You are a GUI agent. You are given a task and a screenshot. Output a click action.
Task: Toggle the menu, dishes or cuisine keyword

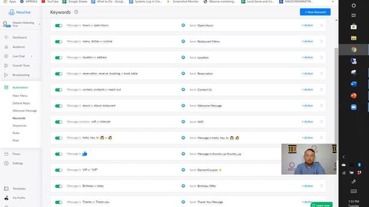[x=59, y=41]
